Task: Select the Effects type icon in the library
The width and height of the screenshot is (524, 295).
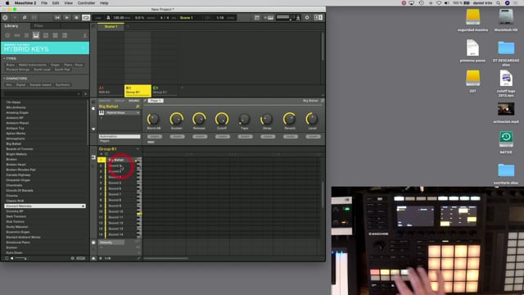Action: tap(46, 35)
